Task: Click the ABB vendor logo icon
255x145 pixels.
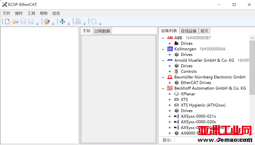Action: click(170, 38)
